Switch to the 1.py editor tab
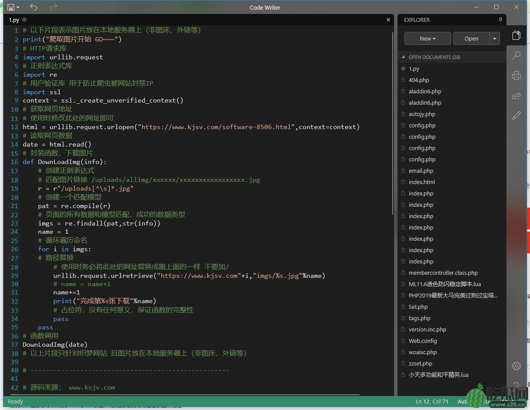 pos(14,20)
